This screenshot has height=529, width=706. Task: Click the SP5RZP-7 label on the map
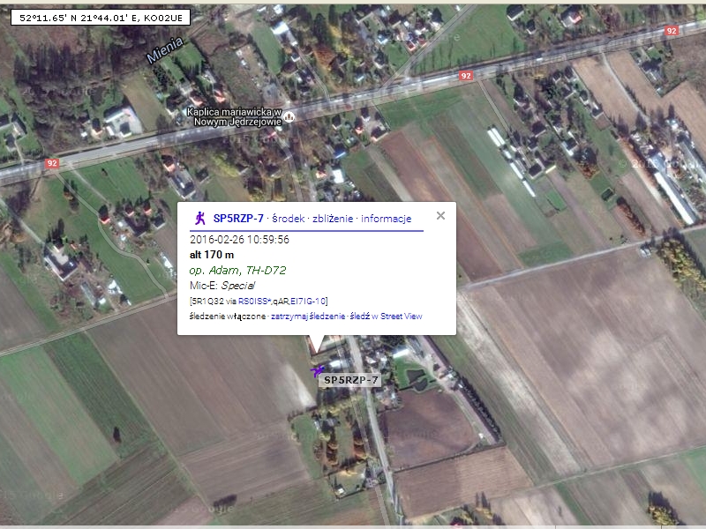click(350, 380)
